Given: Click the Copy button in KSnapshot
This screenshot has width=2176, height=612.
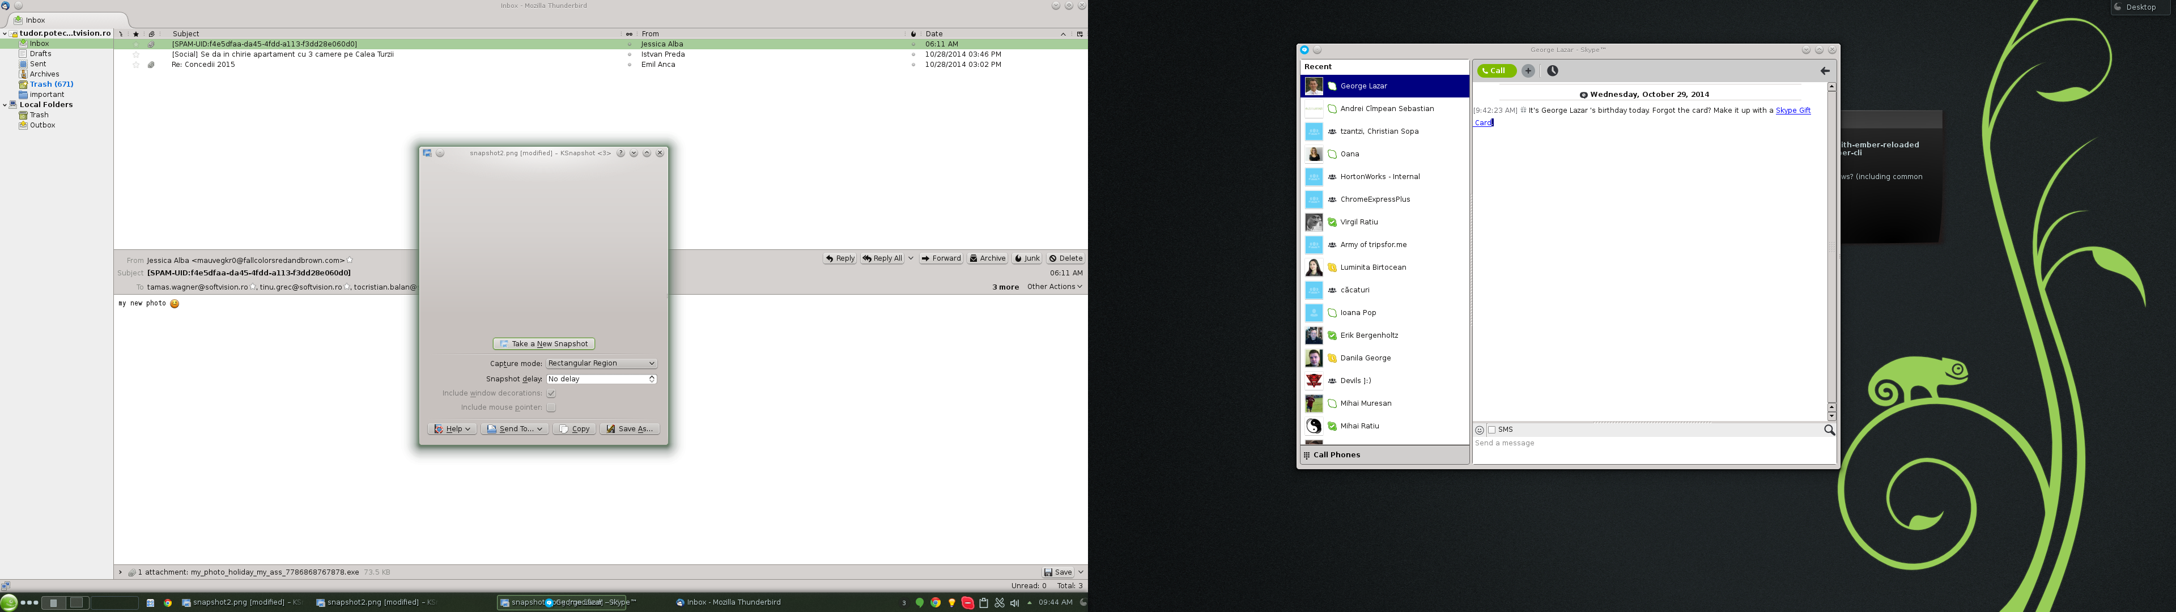Looking at the screenshot, I should tap(575, 430).
